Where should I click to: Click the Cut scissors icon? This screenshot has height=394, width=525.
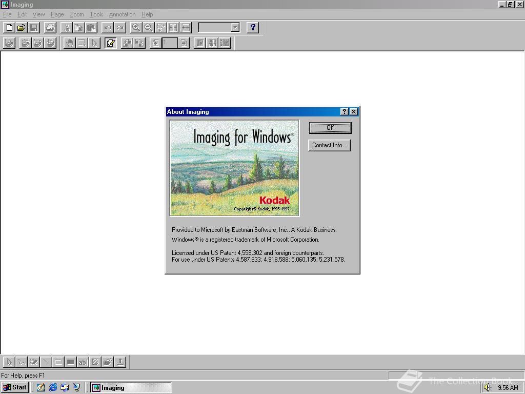coord(67,28)
